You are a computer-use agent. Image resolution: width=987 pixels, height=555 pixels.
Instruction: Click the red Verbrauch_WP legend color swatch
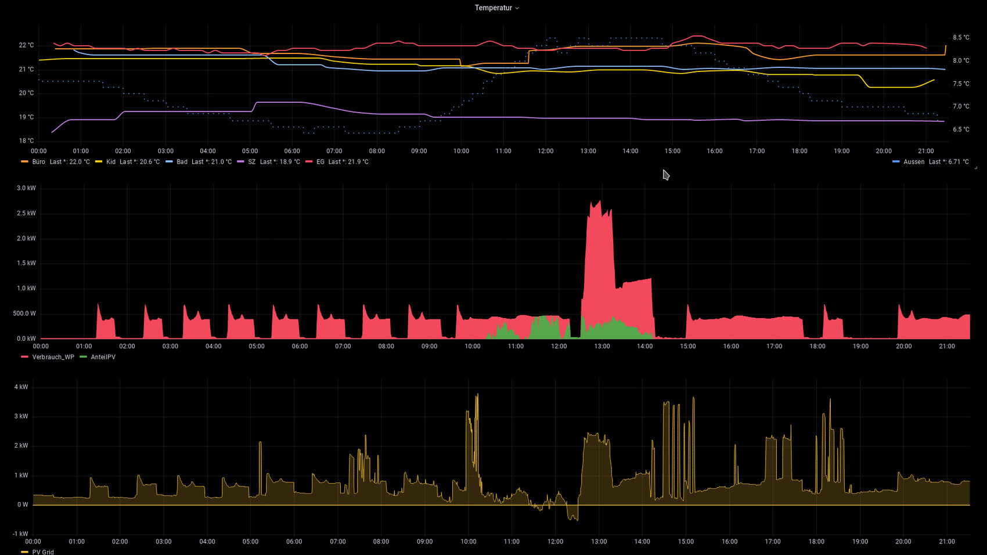(x=24, y=357)
